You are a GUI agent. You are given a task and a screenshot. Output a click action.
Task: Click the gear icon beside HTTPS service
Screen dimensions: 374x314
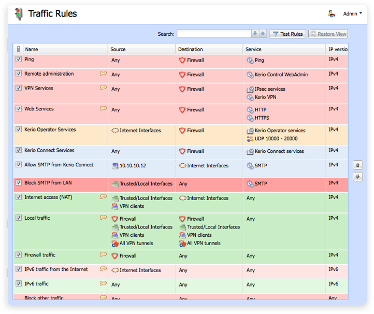tap(250, 118)
